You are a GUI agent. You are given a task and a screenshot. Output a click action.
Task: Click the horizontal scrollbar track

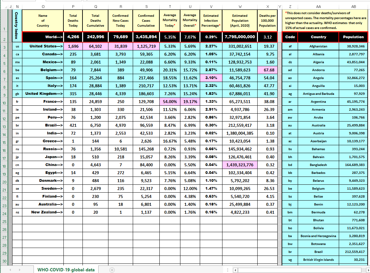point(300,270)
